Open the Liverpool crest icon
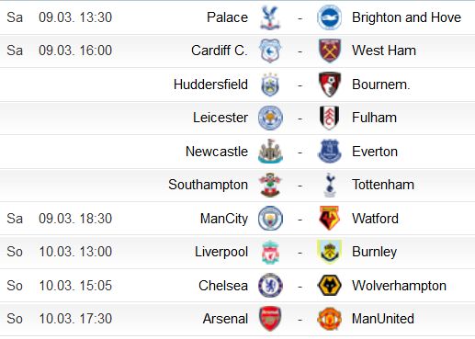475x339 pixels. pos(270,252)
